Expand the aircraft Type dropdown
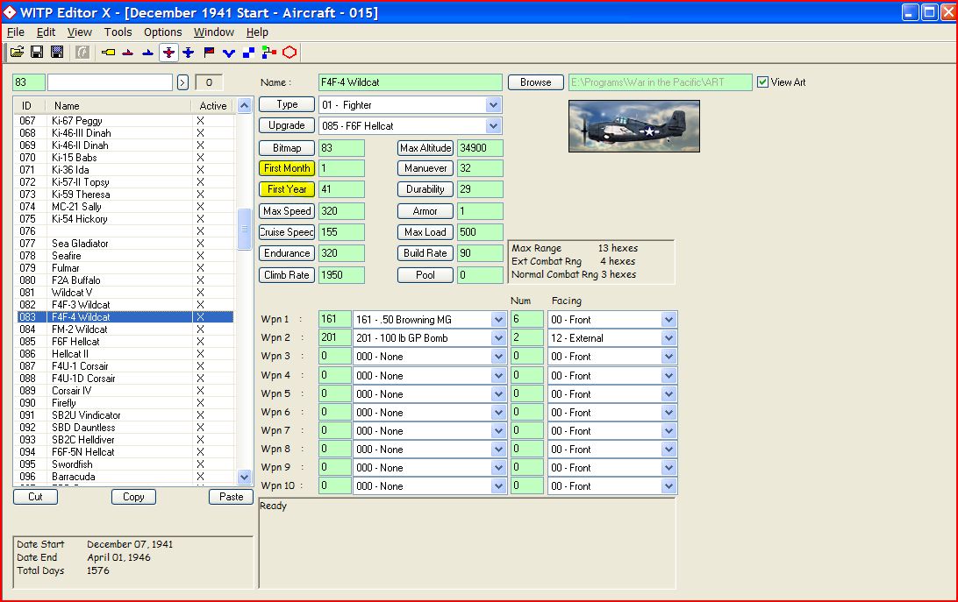The image size is (958, 602). (492, 105)
